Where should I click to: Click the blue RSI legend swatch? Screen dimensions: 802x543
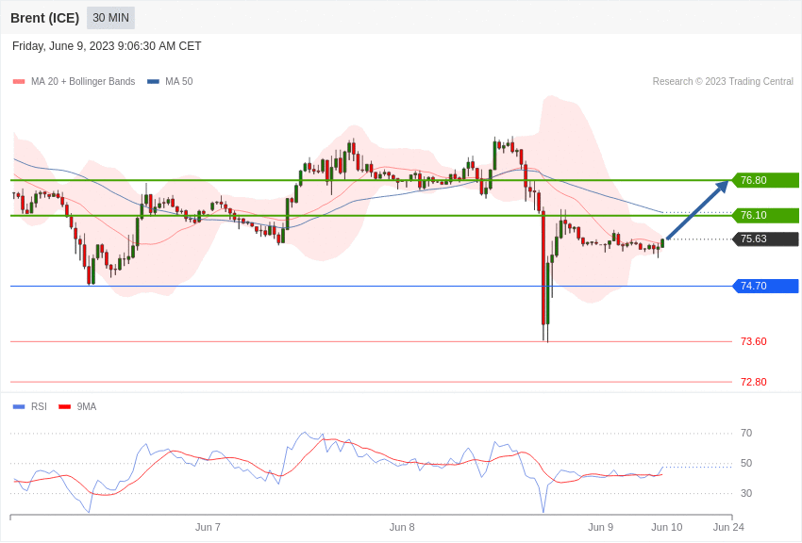(x=19, y=407)
